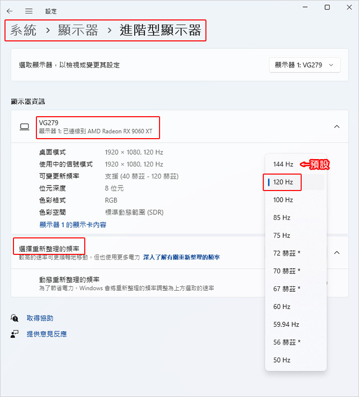Image resolution: width=359 pixels, height=397 pixels.
Task: Click the 提供意見反應 link
Action: [x=46, y=334]
